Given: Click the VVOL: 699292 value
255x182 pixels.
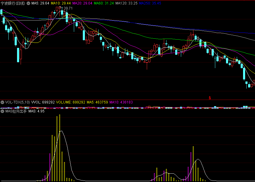Looking at the screenshot, I should [43, 102].
